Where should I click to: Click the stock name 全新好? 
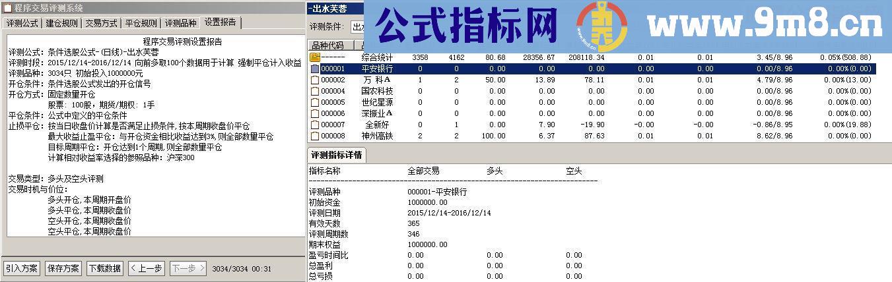tap(377, 125)
